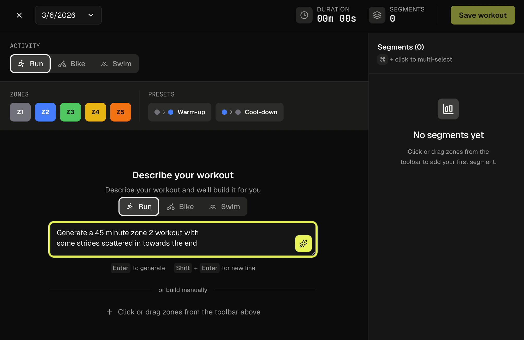Select the Cool-down preset
The height and width of the screenshot is (340, 524).
pyautogui.click(x=249, y=112)
